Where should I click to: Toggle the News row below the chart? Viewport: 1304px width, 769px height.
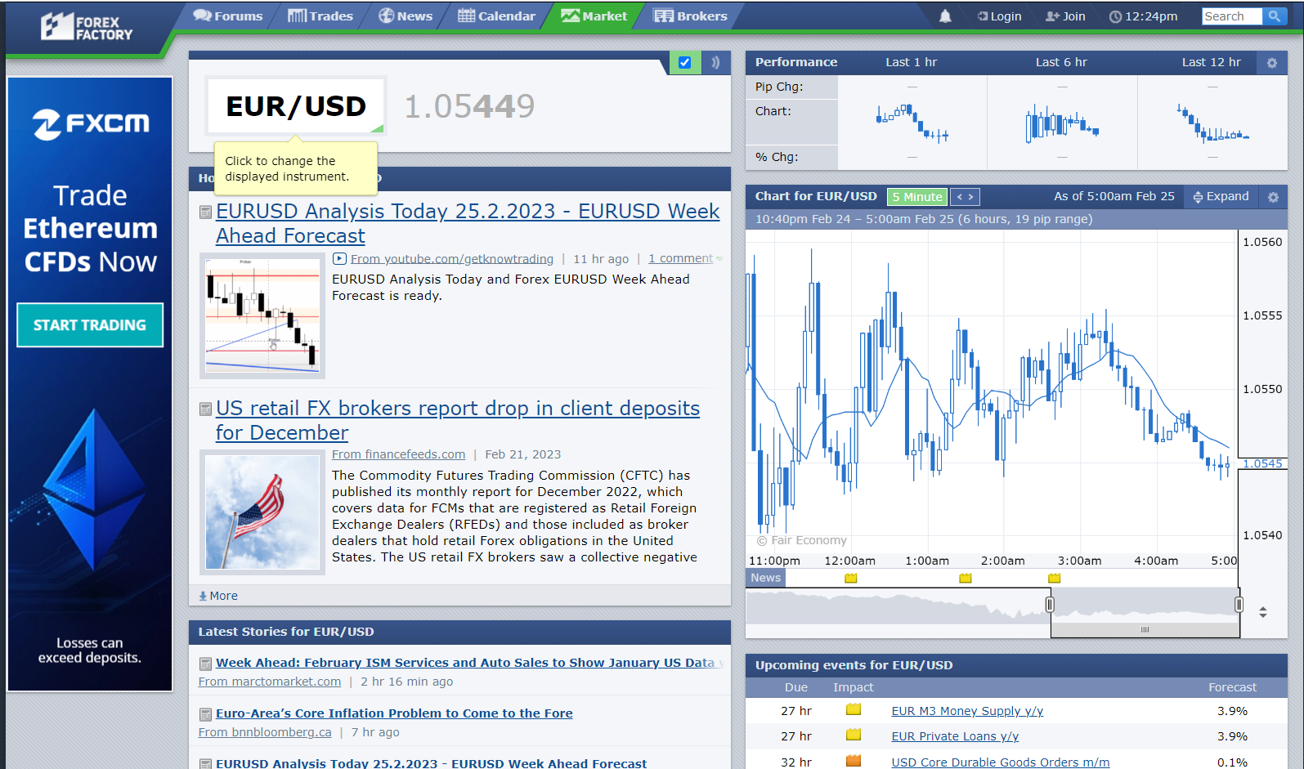pos(765,578)
